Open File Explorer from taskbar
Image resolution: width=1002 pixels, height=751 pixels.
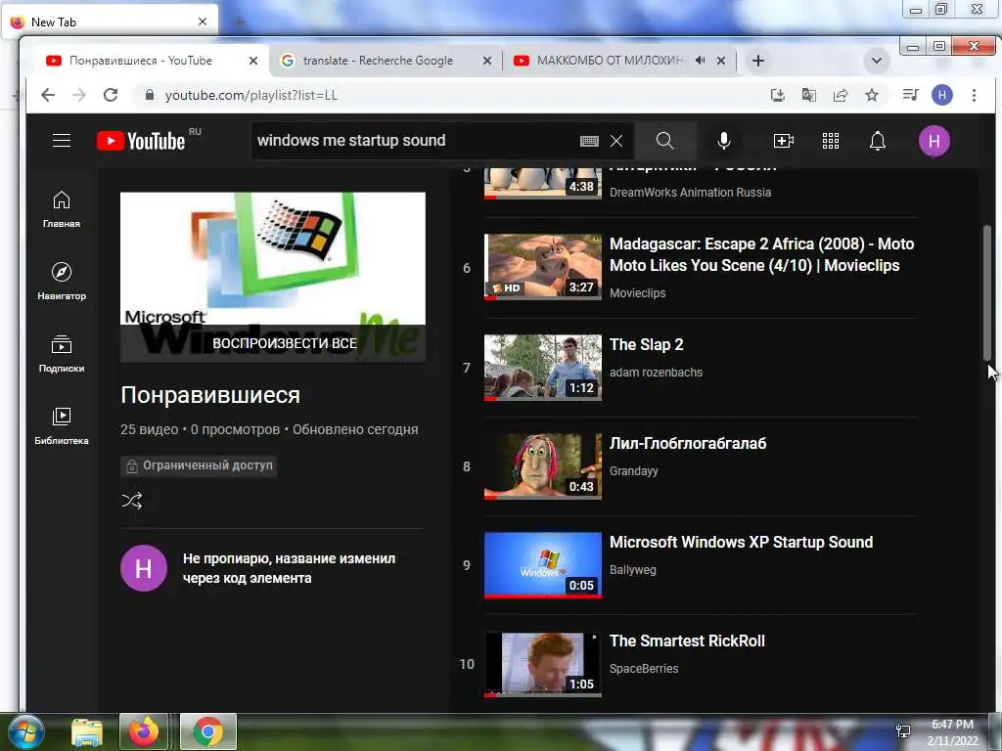(87, 732)
